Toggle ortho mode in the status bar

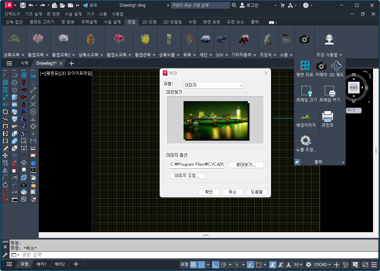click(x=216, y=265)
